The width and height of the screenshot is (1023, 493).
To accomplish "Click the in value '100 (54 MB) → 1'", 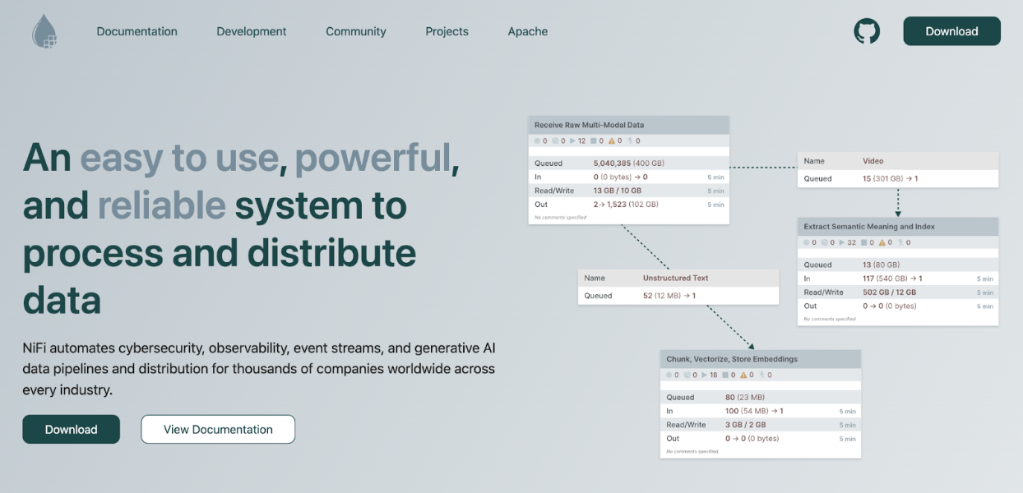I will tap(754, 411).
